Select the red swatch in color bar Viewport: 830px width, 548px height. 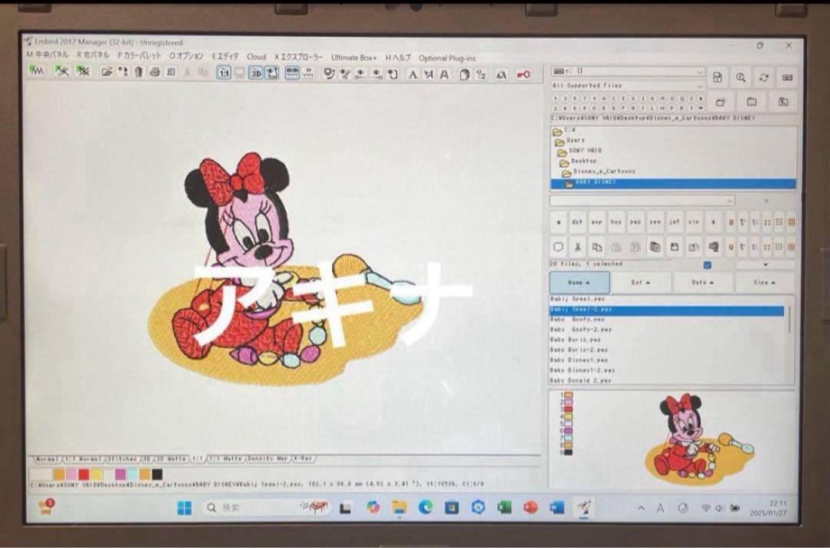(84, 474)
